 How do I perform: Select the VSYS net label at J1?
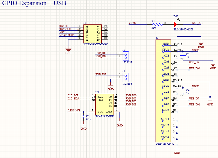coord(63,32)
